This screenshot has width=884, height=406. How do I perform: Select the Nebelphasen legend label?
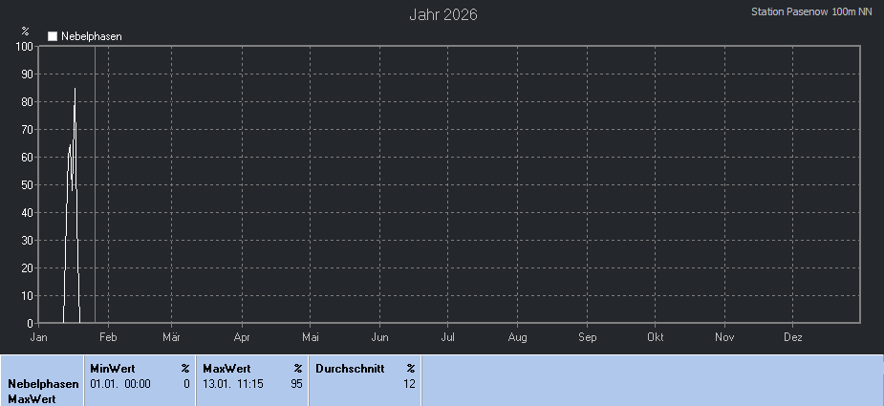point(92,36)
